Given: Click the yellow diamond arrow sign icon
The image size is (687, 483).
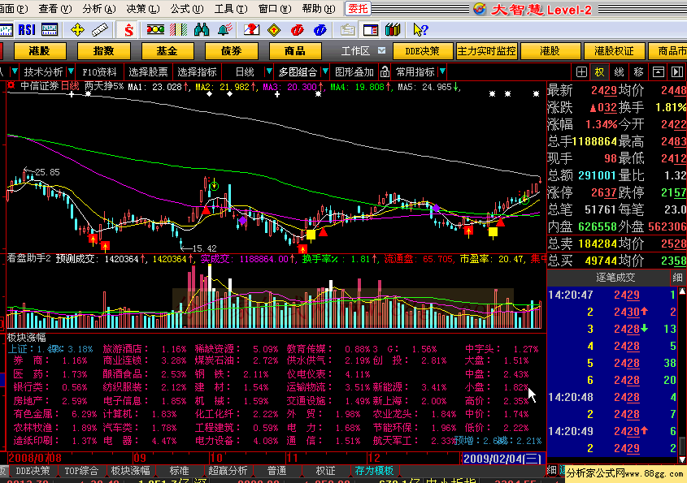Looking at the screenshot, I should pos(274,30).
